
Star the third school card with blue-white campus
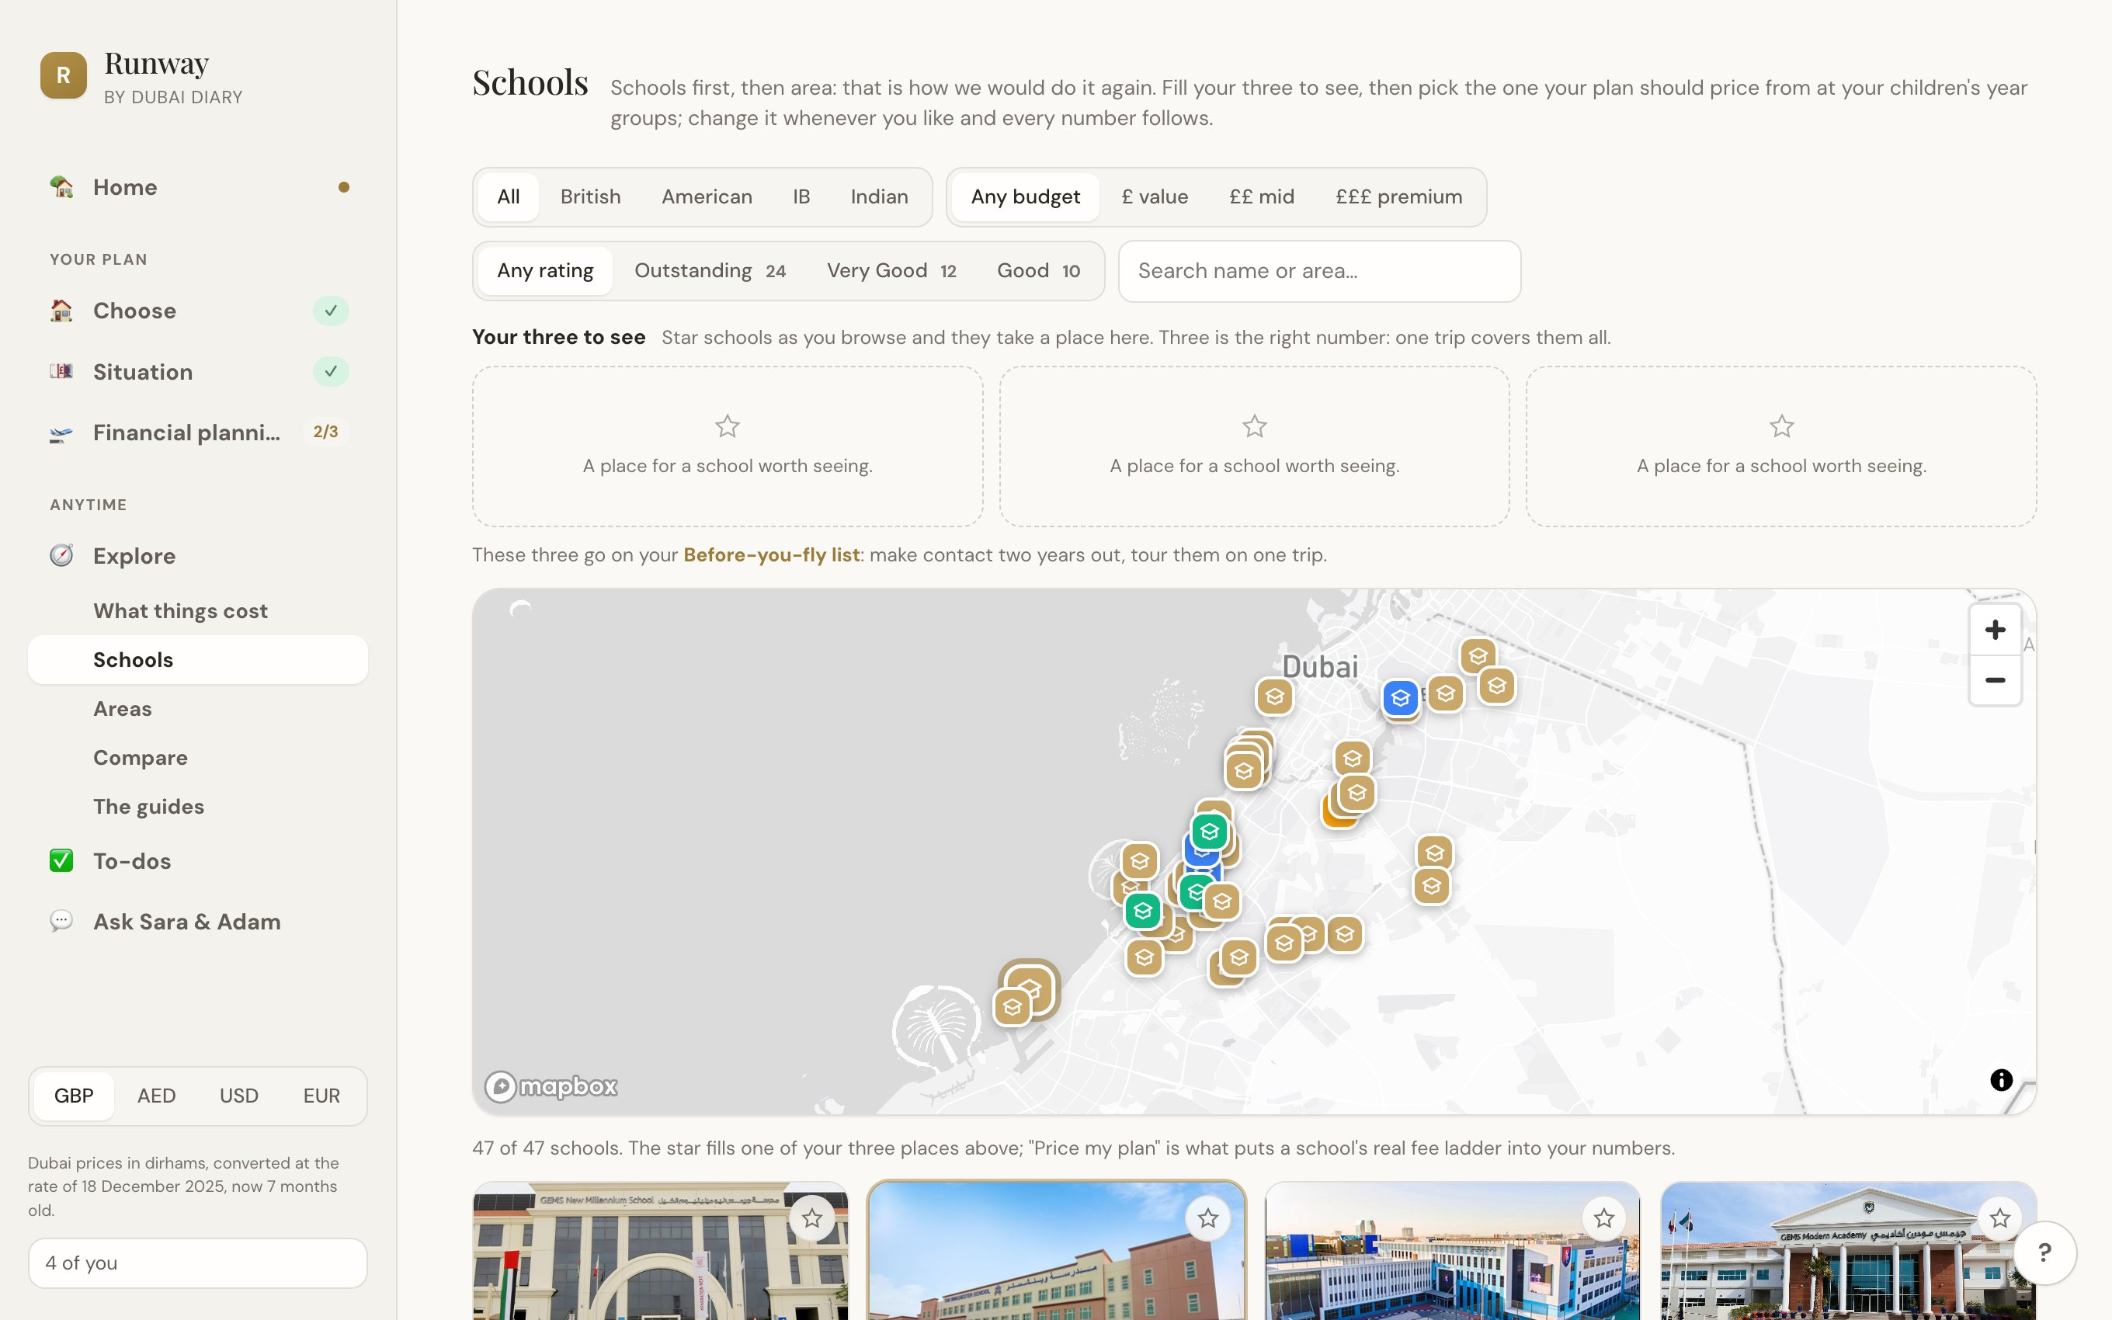click(1604, 1218)
